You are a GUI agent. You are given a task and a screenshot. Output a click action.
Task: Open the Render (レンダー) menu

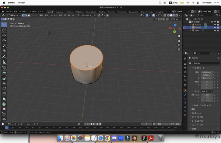(22, 12)
